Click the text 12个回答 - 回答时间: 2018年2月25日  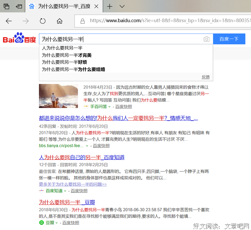[73, 165]
